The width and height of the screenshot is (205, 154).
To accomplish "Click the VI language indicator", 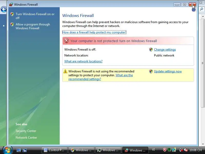I will pyautogui.click(x=153, y=150).
